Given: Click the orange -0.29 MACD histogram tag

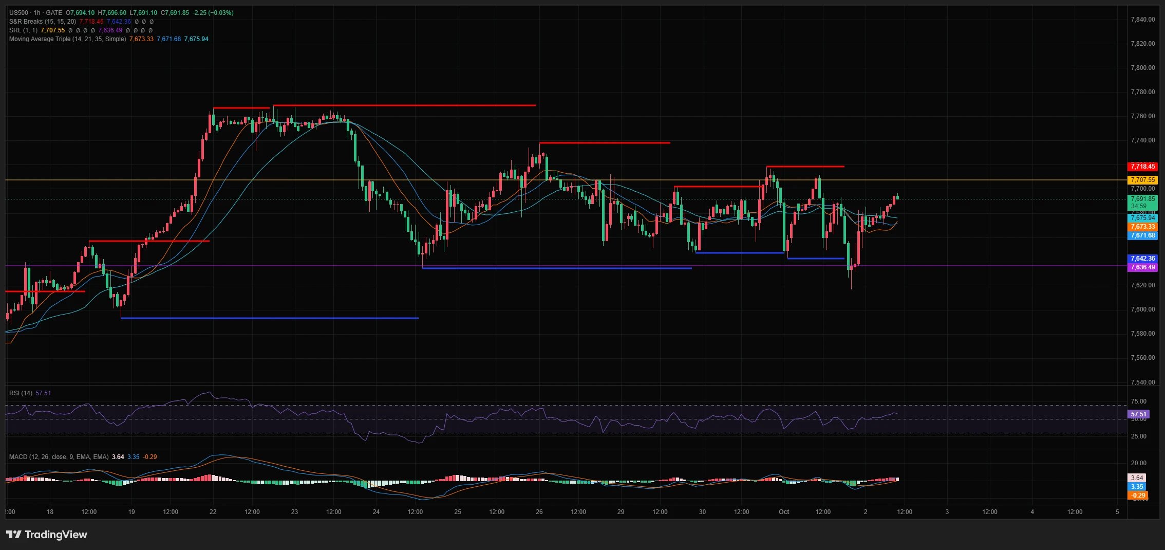Looking at the screenshot, I should tap(1137, 496).
